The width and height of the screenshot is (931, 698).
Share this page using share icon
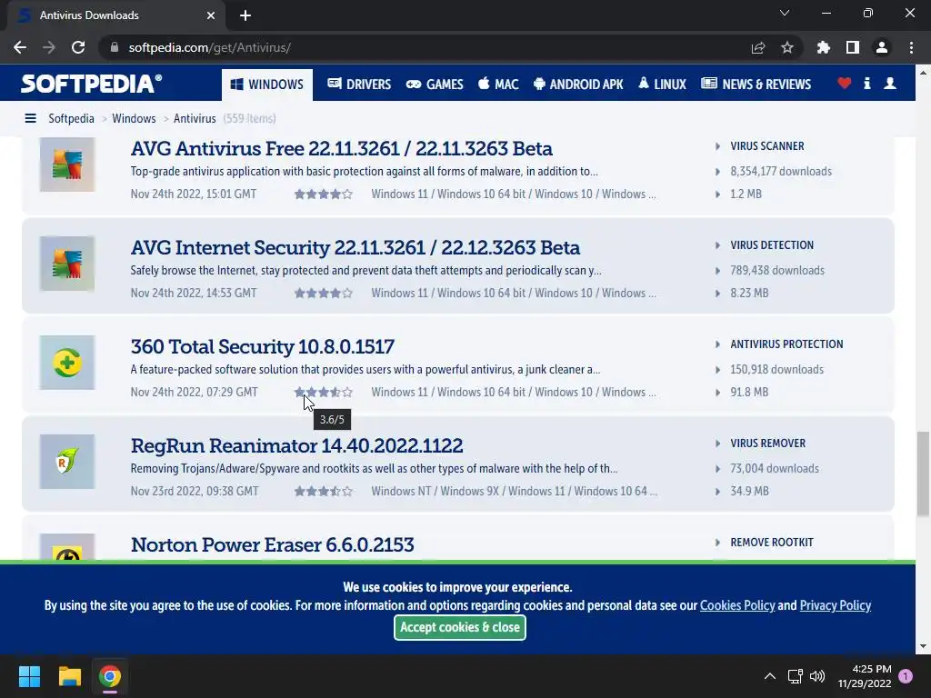757,47
